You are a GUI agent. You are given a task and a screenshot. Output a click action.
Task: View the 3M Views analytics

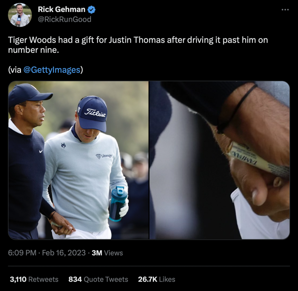coord(107,253)
